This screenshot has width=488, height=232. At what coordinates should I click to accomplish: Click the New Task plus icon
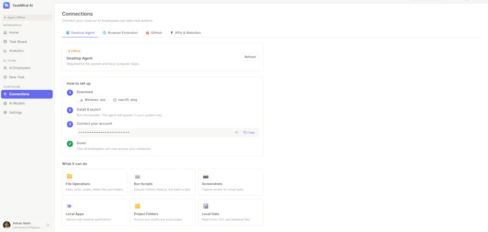5,77
